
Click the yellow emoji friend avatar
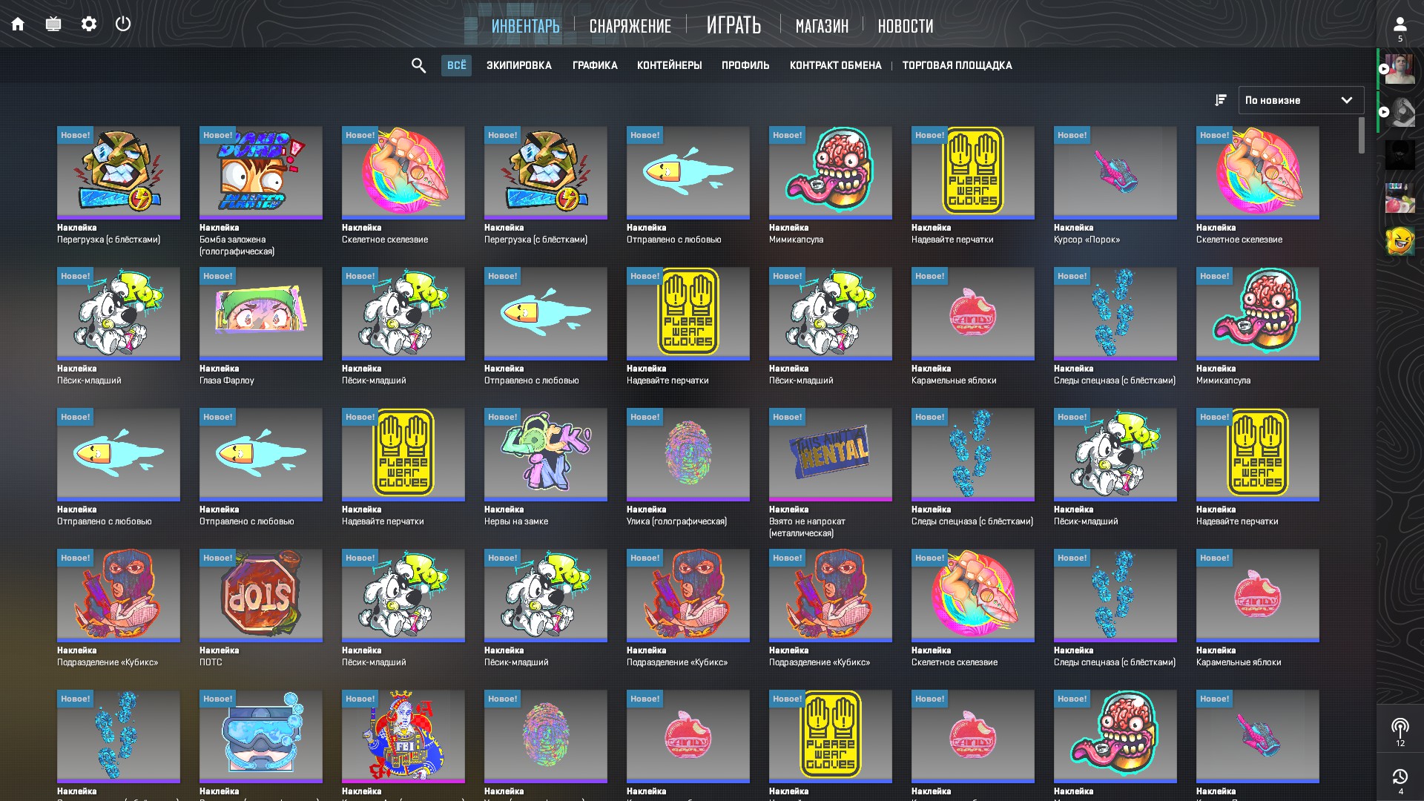coord(1400,241)
